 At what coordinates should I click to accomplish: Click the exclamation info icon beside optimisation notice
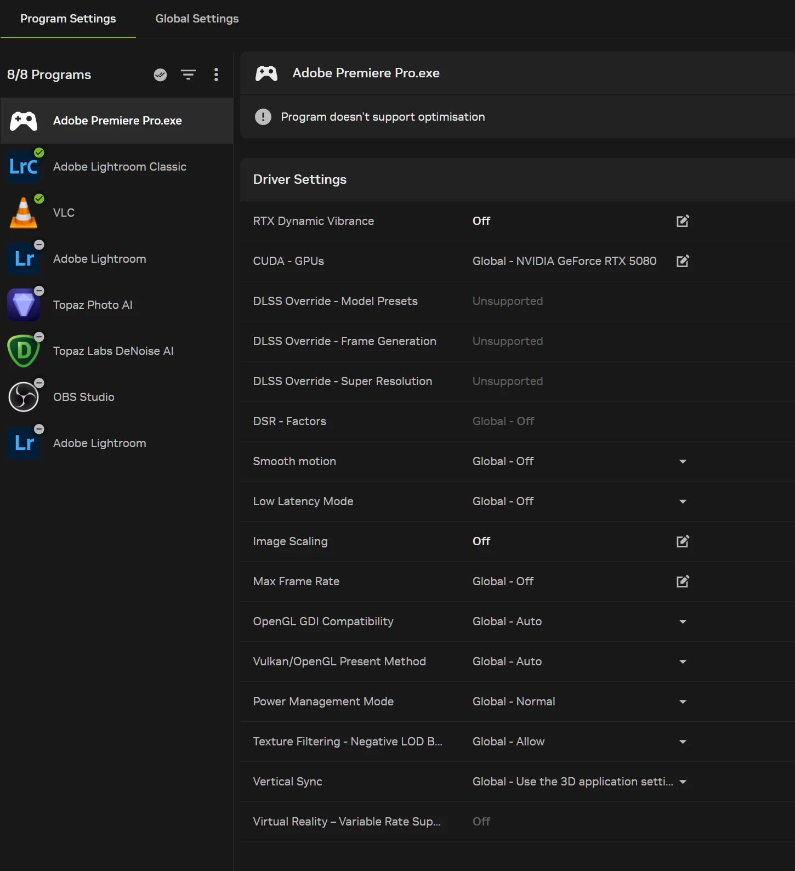(263, 117)
